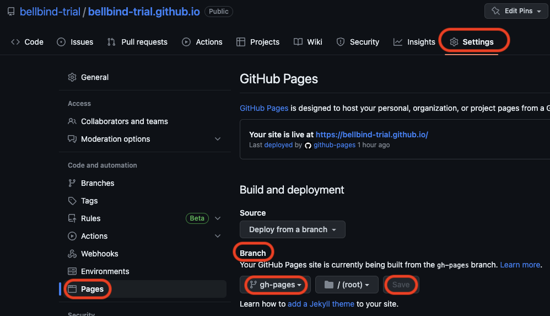The height and width of the screenshot is (316, 550).
Task: Visit https://bellbind-trial.github.io/ live site link
Action: pyautogui.click(x=372, y=135)
